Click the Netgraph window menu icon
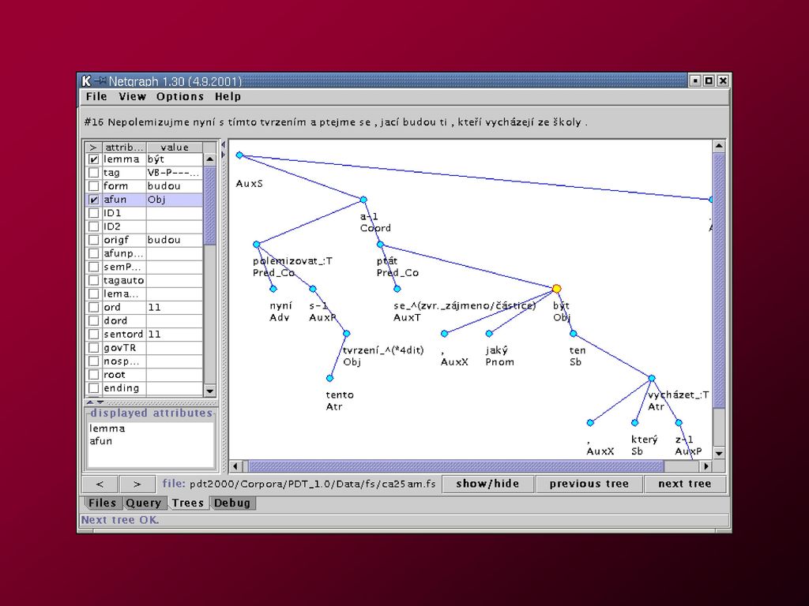The height and width of the screenshot is (606, 809). 86,81
